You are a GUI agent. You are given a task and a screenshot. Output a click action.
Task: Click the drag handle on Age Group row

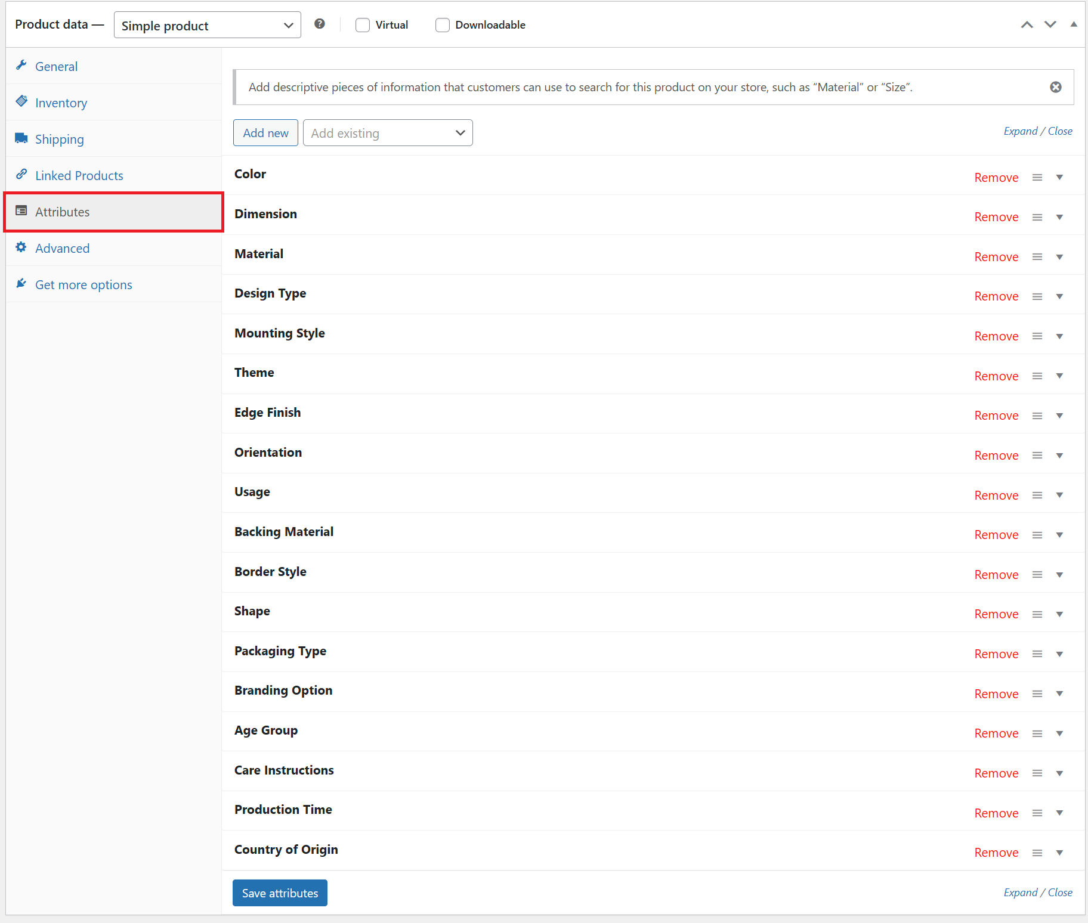point(1037,733)
